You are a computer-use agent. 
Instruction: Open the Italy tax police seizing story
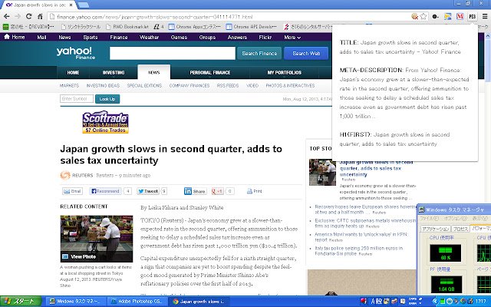[359, 251]
